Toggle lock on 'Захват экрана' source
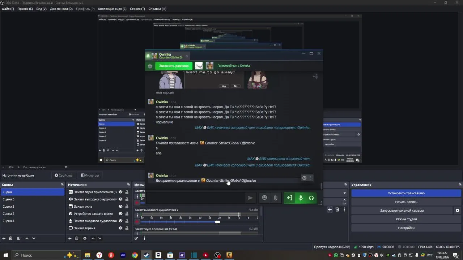This screenshot has height=260, width=463. click(127, 228)
